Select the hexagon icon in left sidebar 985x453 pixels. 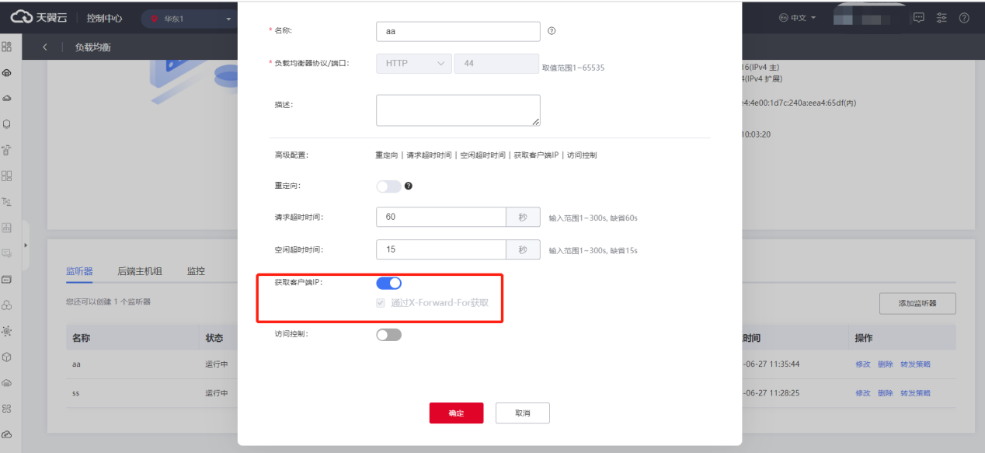pos(7,124)
